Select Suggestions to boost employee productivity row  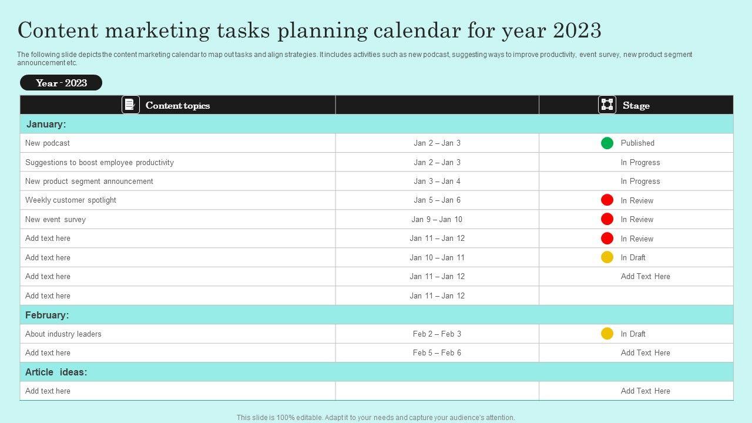tap(99, 162)
